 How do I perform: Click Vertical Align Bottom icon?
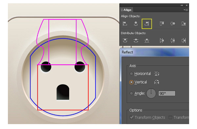(184, 23)
